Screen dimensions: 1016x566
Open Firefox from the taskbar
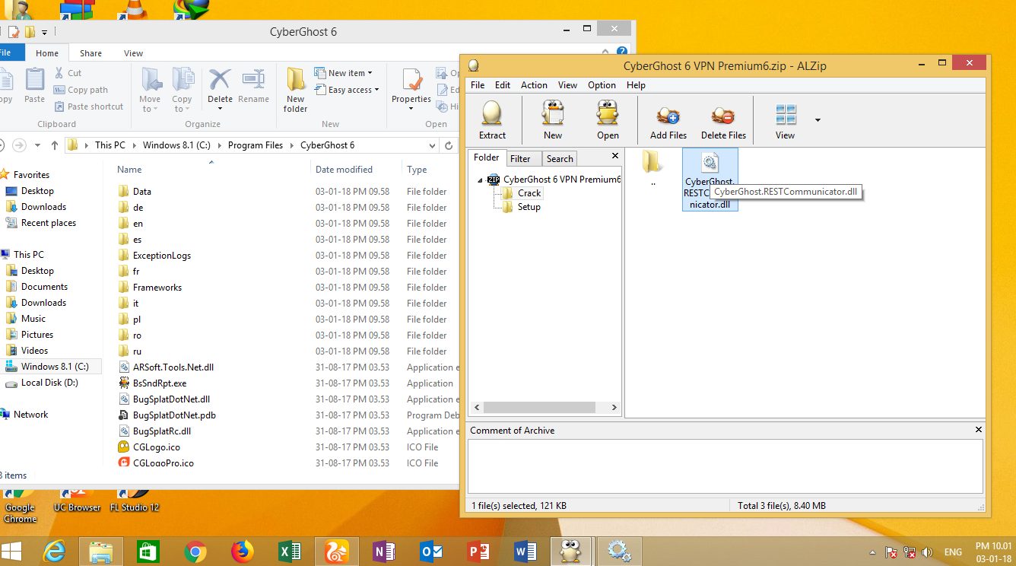pos(243,551)
